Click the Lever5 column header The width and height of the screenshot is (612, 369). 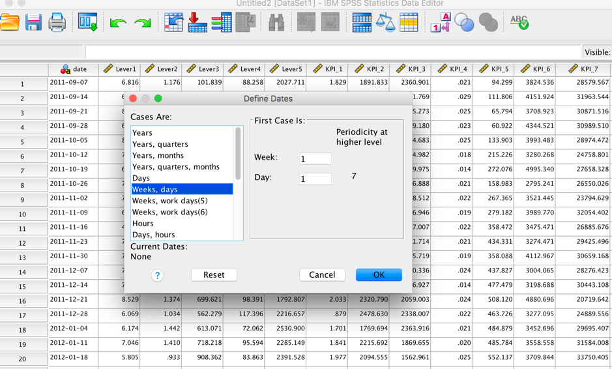(285, 70)
